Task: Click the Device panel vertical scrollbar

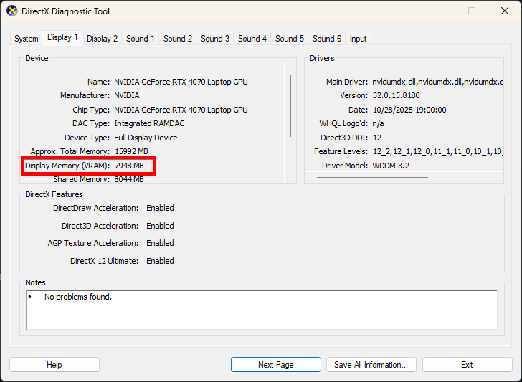Action: 290,105
